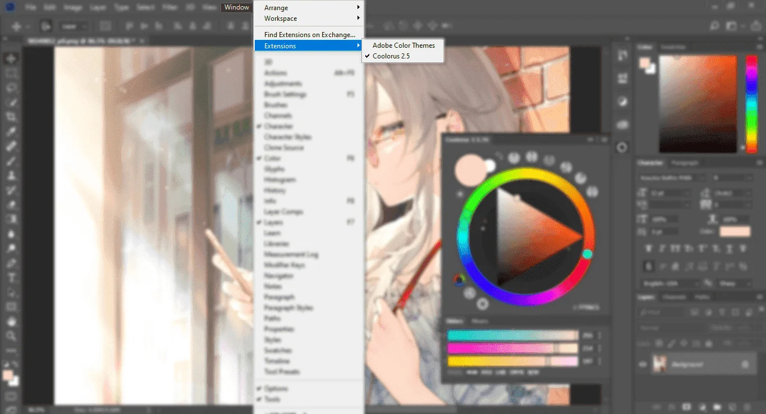The image size is (766, 414).
Task: Switch to Mixers tab in Coolorus panel
Action: (480, 321)
